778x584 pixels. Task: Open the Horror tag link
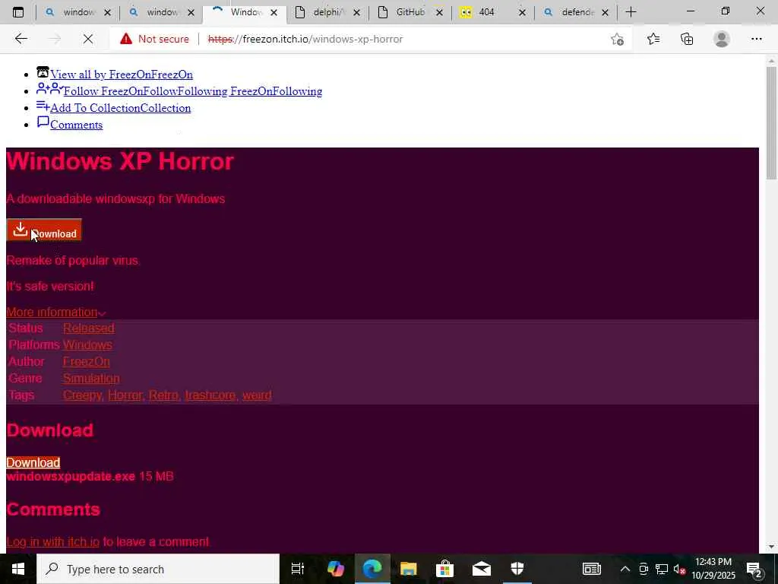(125, 395)
